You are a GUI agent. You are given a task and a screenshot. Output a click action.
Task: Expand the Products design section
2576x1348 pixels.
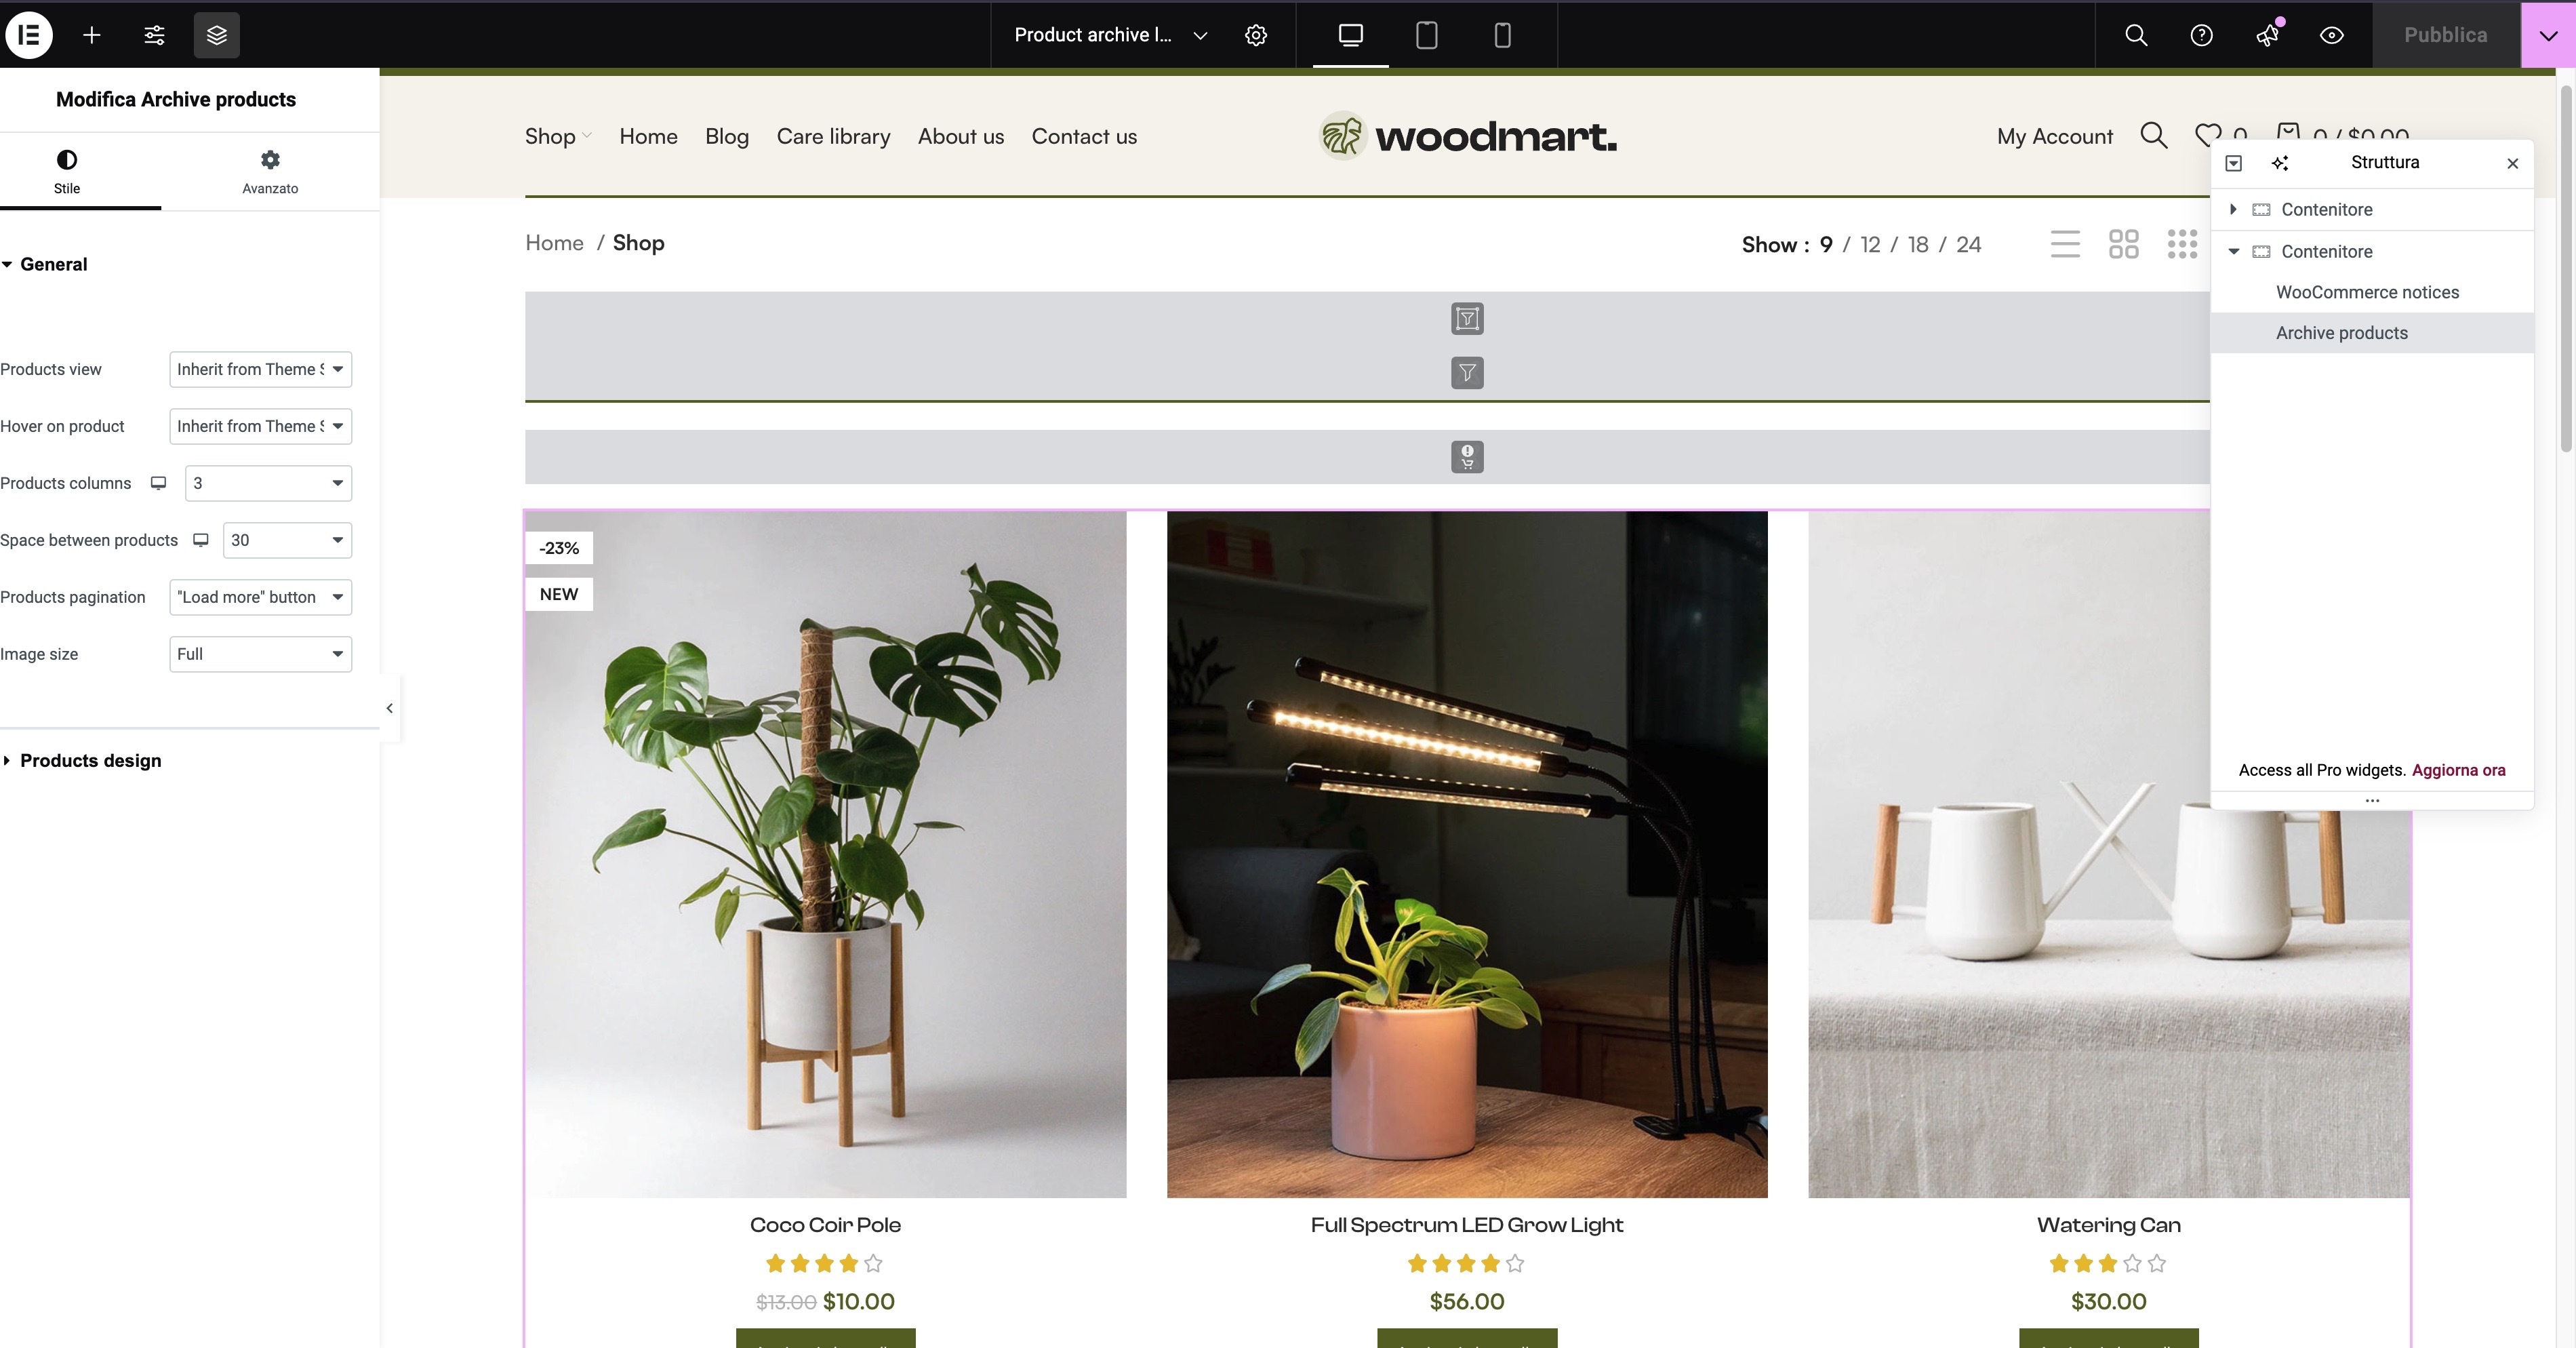tap(90, 760)
